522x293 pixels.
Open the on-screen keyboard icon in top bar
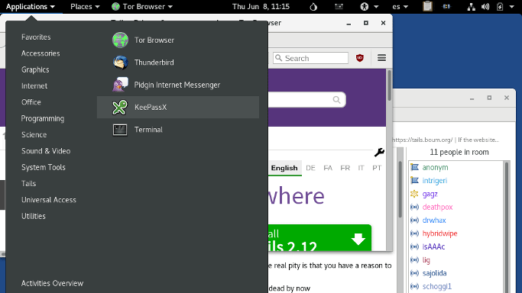tap(339, 6)
